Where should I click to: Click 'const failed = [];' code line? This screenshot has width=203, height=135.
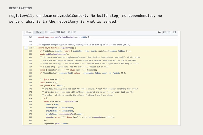coord(49,83)
